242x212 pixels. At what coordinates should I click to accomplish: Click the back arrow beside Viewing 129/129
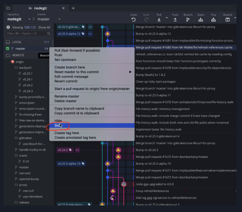click(x=8, y=27)
